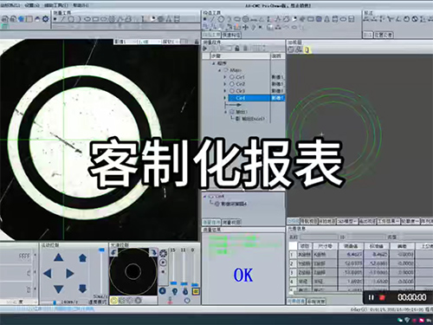Click the light bulb icon under light sliders
This screenshot has height=325, width=433.
pyautogui.click(x=175, y=292)
